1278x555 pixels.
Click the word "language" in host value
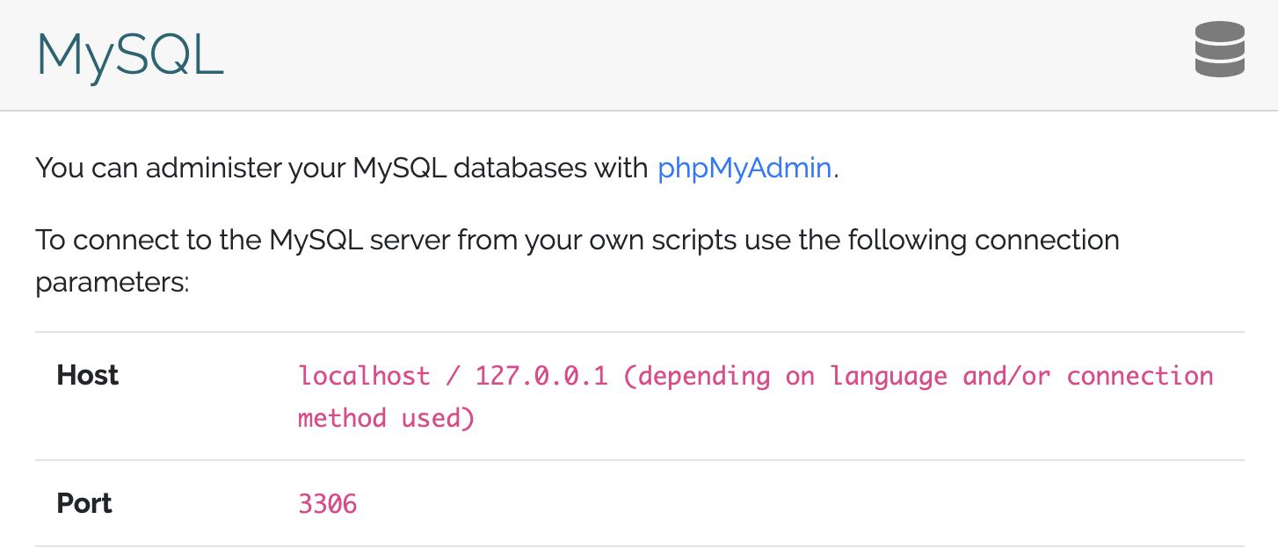pyautogui.click(x=889, y=377)
